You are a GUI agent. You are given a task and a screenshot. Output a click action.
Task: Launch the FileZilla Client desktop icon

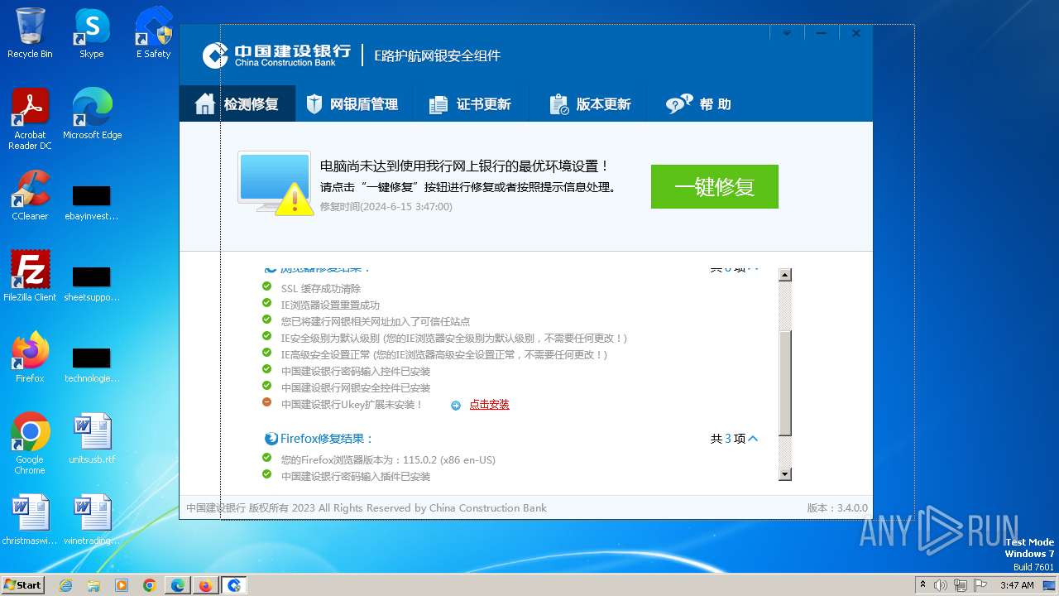tap(30, 276)
